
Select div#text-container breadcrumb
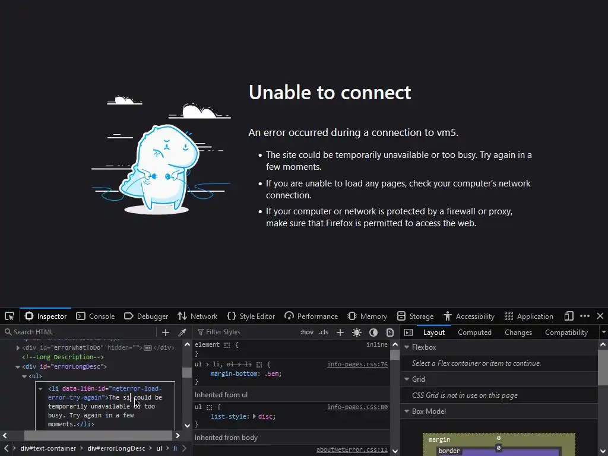click(48, 448)
